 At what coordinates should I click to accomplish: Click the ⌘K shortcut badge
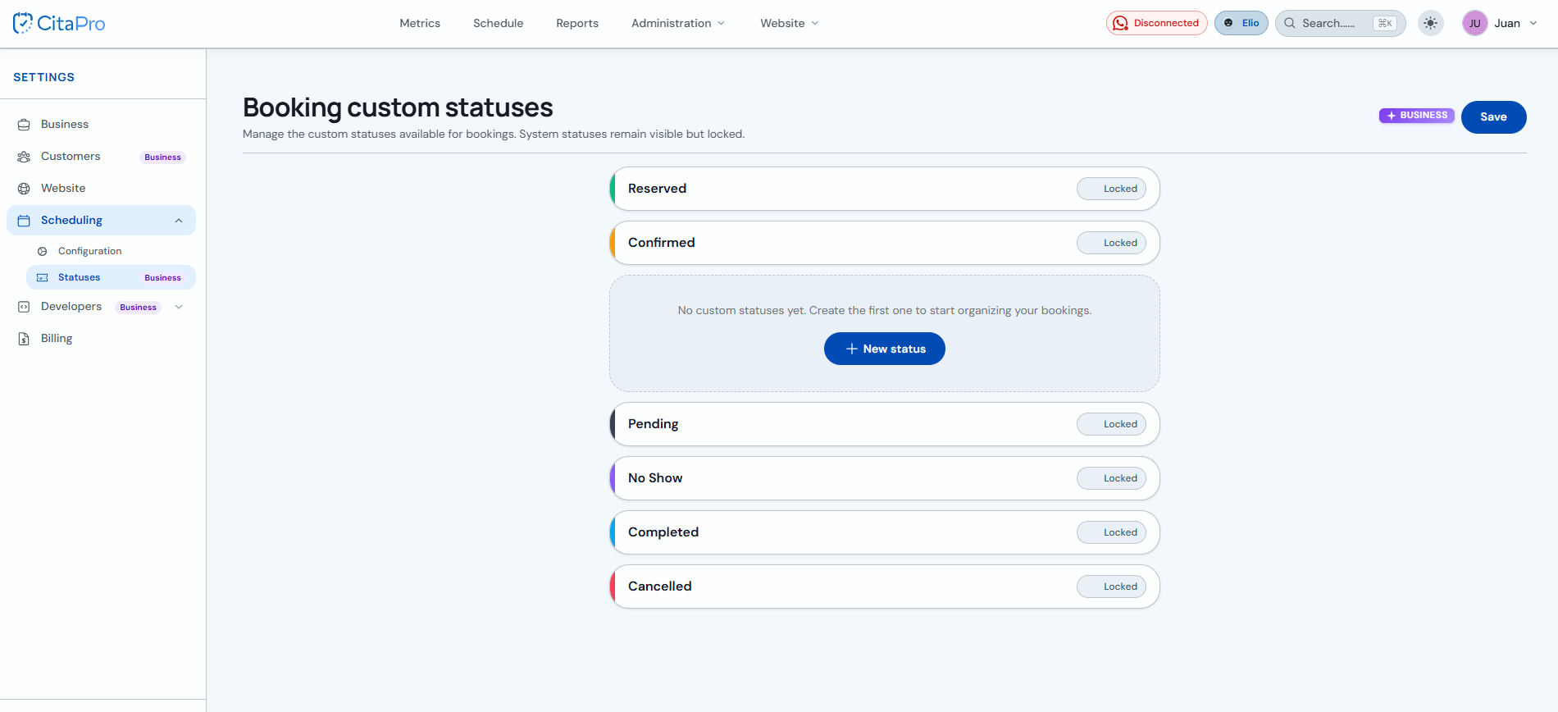[1385, 23]
